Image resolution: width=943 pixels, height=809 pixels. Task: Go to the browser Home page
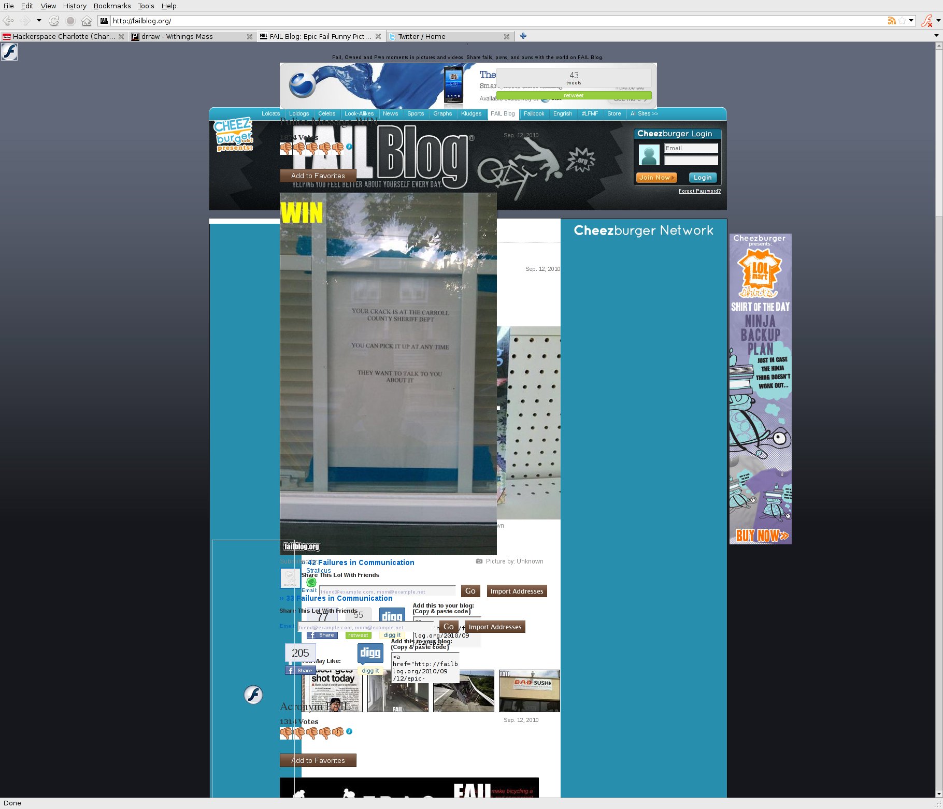click(87, 21)
